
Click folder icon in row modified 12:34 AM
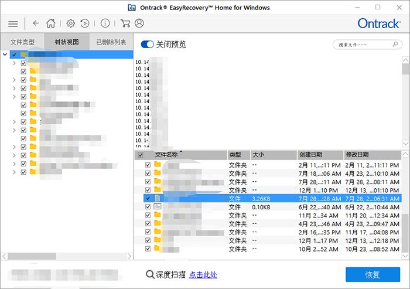(x=158, y=215)
